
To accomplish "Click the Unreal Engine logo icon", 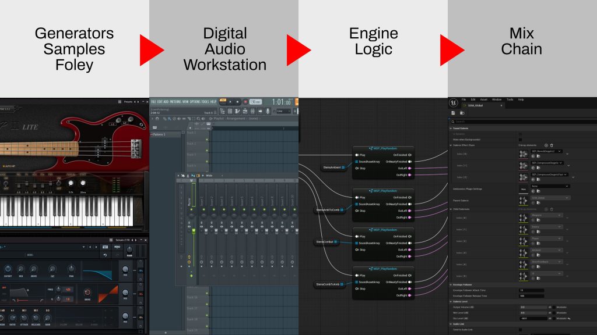I will point(453,102).
